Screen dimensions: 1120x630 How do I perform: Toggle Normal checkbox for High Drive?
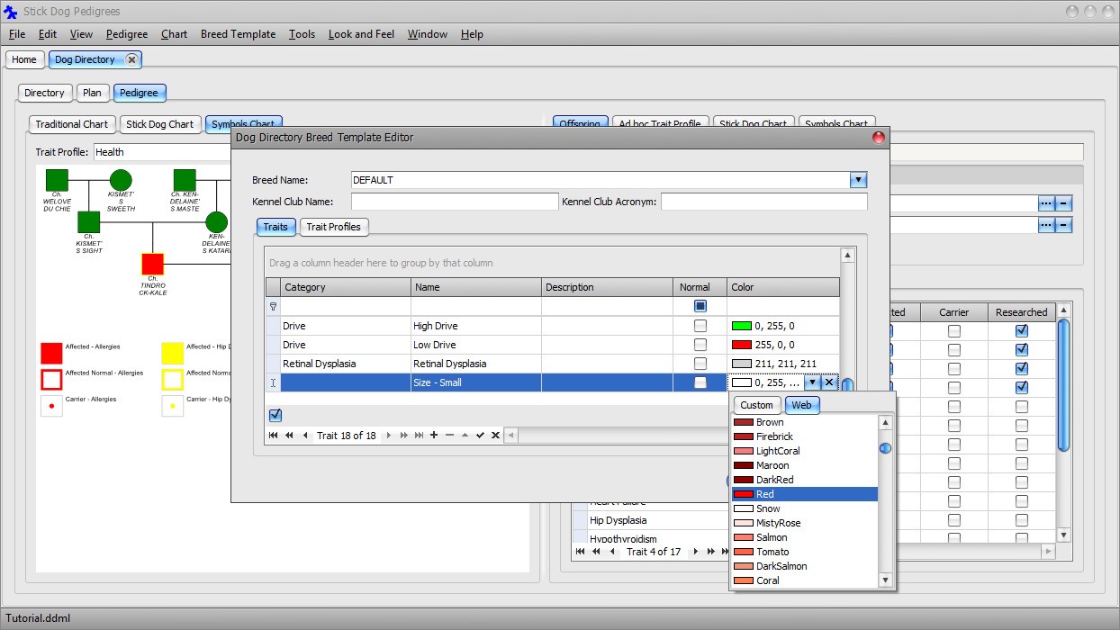tap(700, 326)
